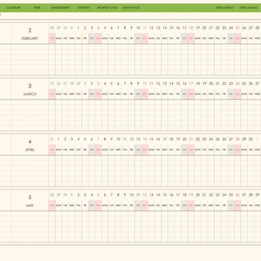Select date 1 in the February row
261x261 pixels.
pyautogui.click(x=78, y=28)
